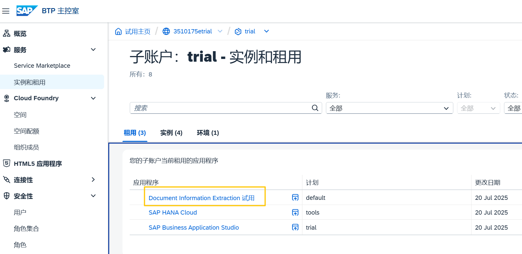Click trial breadcrumb link
This screenshot has height=254, width=522.
pyautogui.click(x=250, y=31)
